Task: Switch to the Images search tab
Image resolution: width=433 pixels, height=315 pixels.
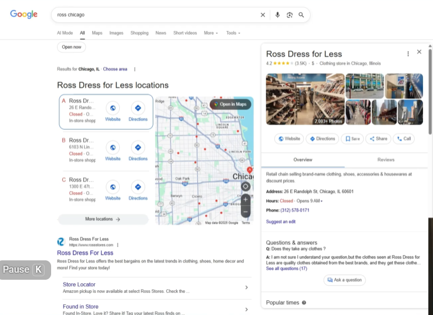Action: tap(116, 33)
